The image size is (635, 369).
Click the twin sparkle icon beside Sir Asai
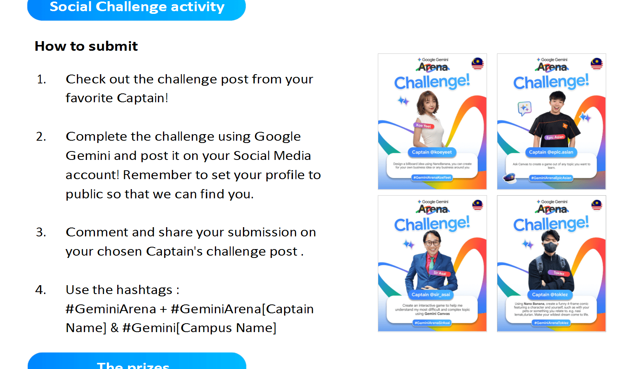[x=409, y=244]
